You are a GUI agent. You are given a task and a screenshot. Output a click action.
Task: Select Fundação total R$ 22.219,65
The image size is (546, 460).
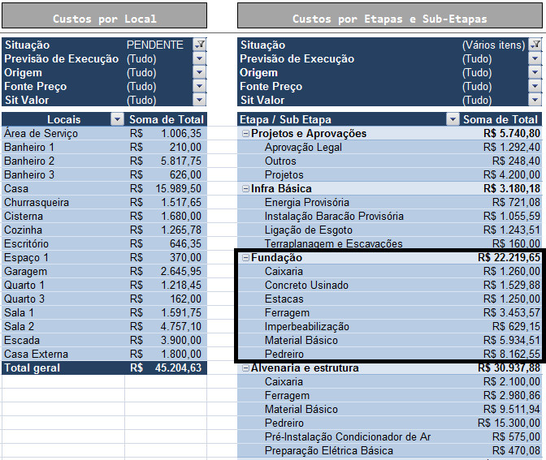click(509, 258)
